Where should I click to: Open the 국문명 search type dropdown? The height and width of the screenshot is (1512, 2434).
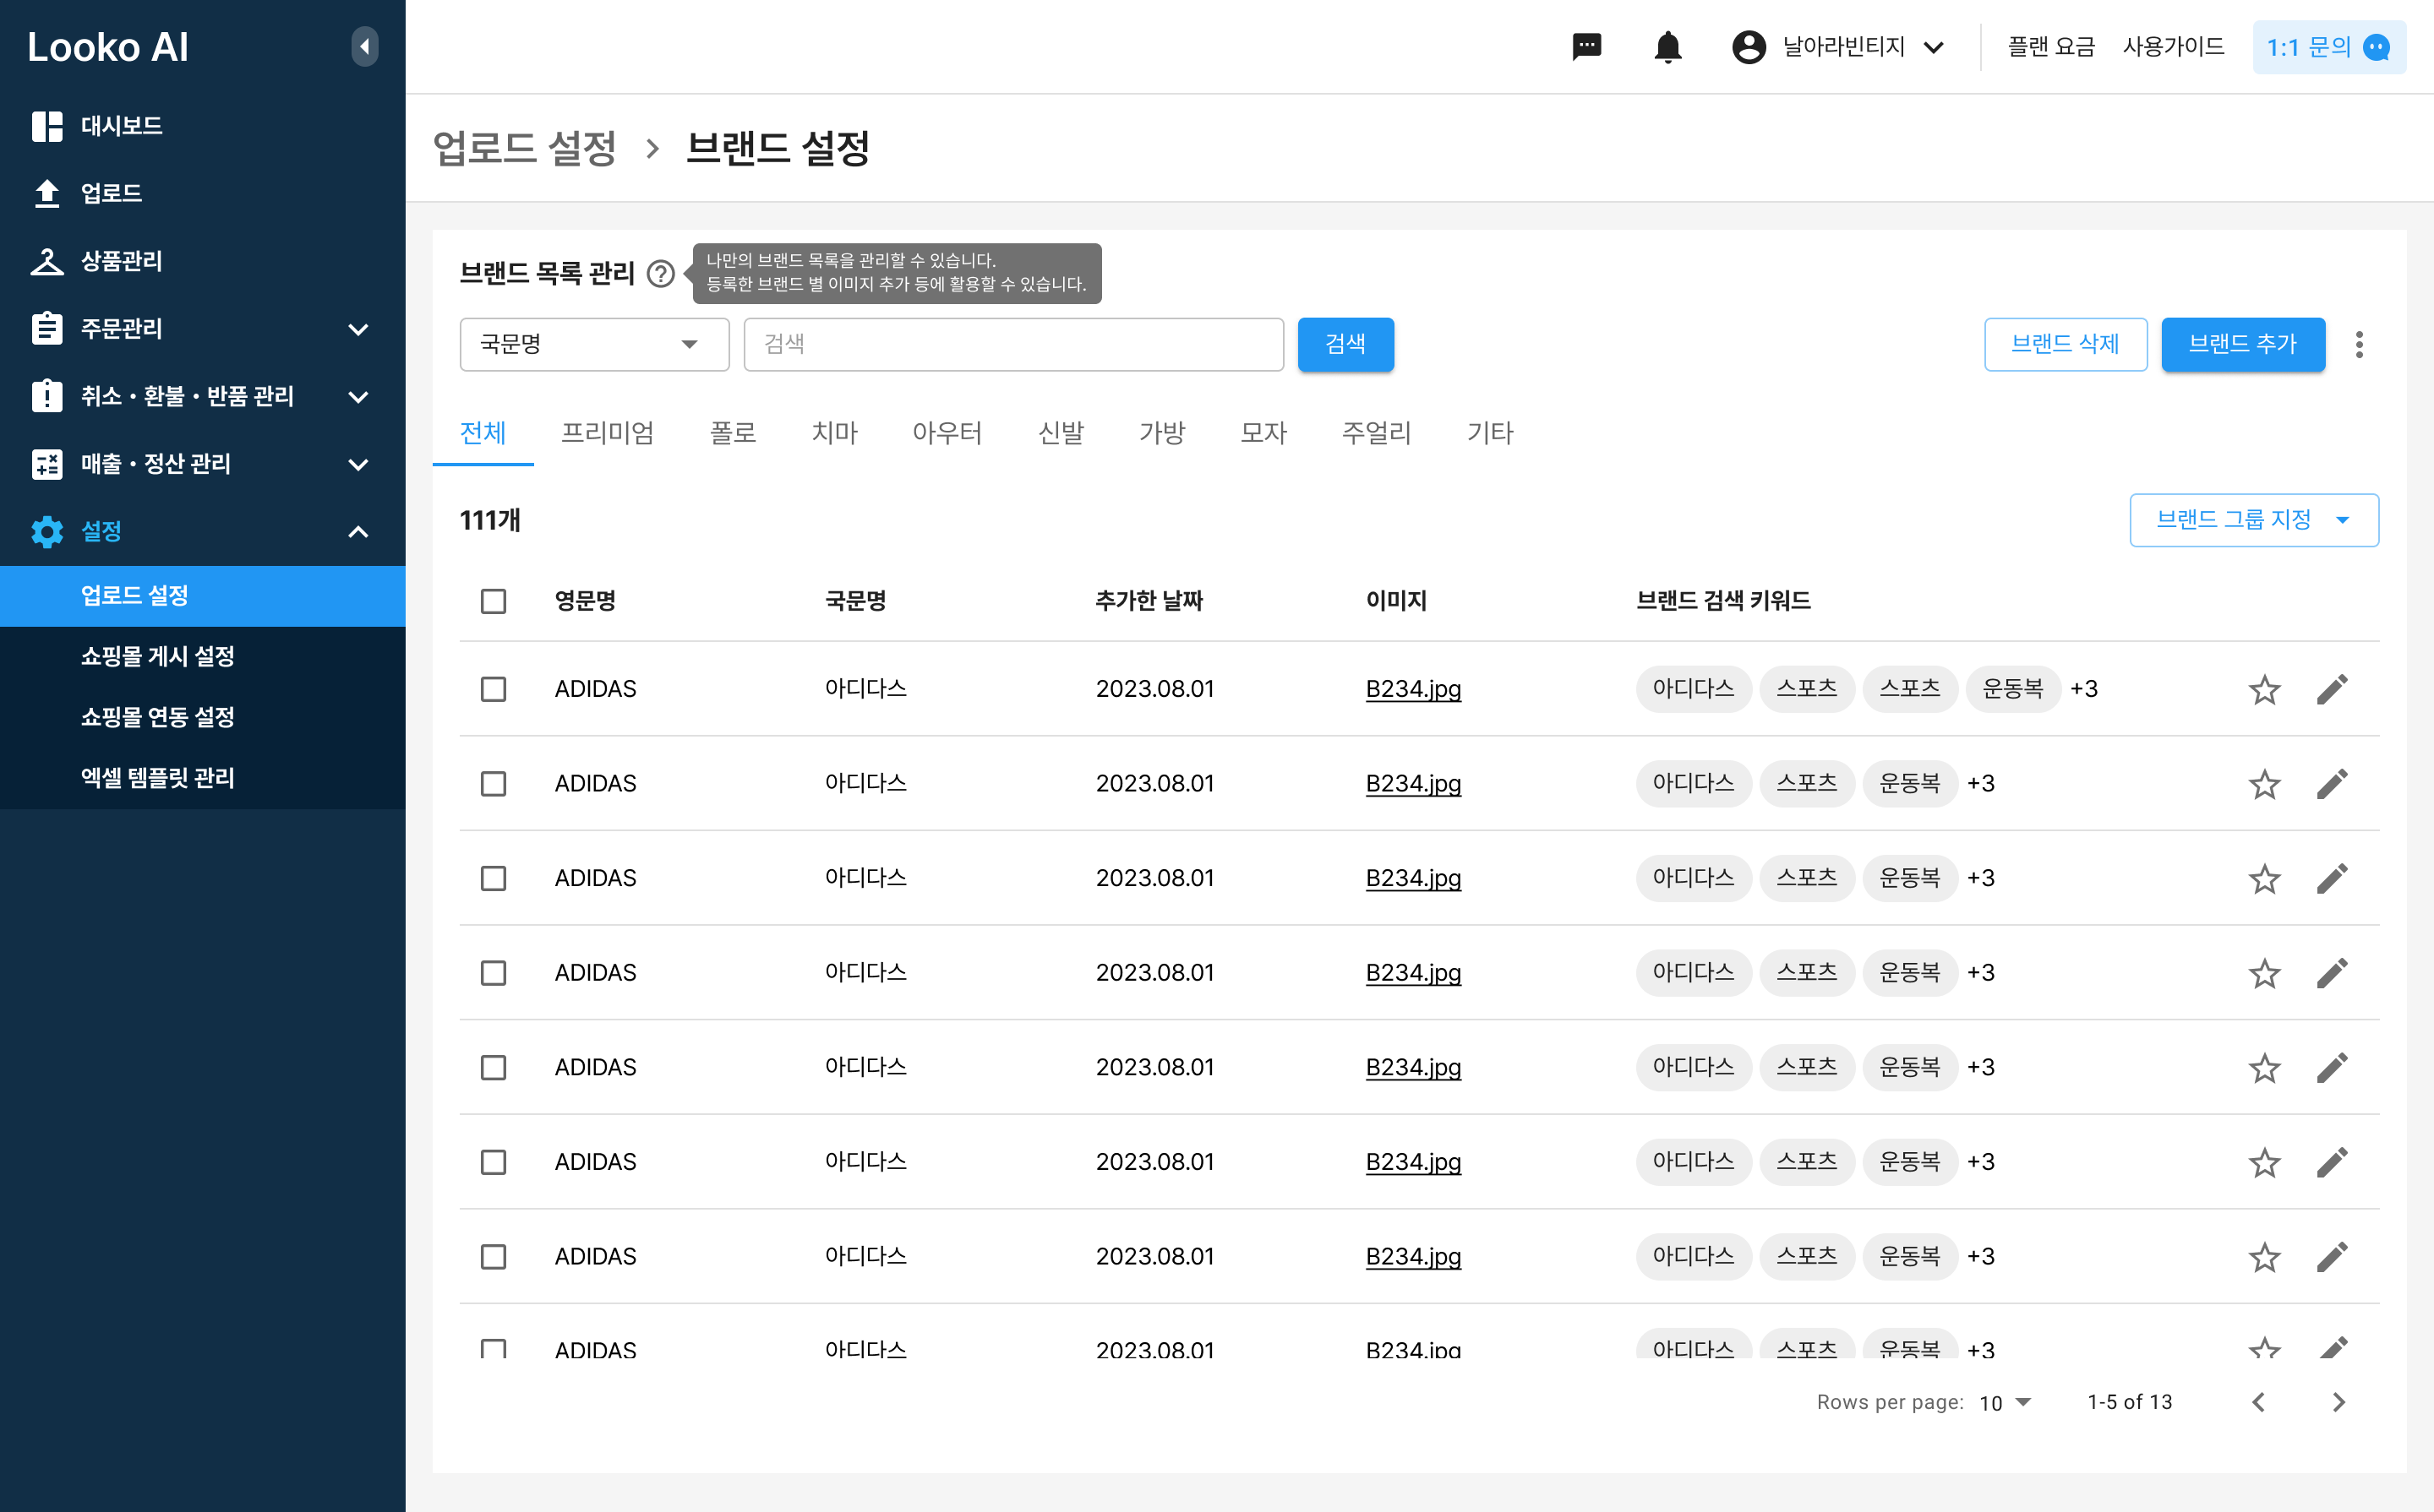click(594, 345)
